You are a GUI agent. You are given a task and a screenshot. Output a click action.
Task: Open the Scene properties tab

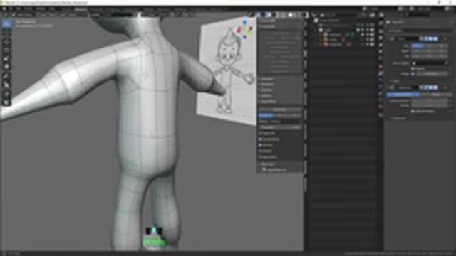click(380, 52)
